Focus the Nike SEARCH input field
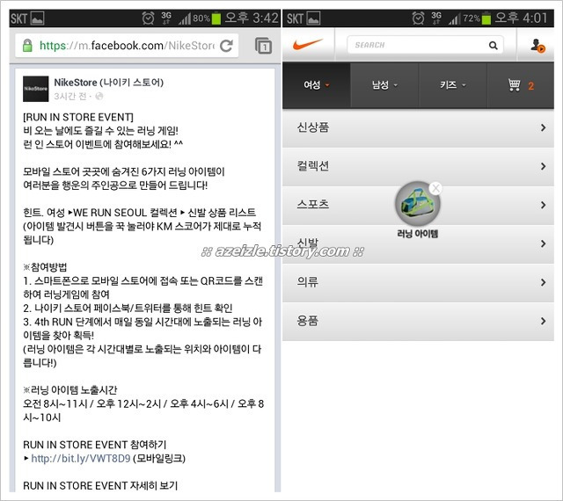Viewport: 563px width, 501px height. [x=425, y=45]
